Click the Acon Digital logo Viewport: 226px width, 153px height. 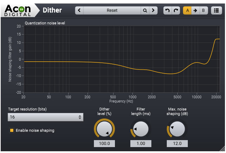18,10
